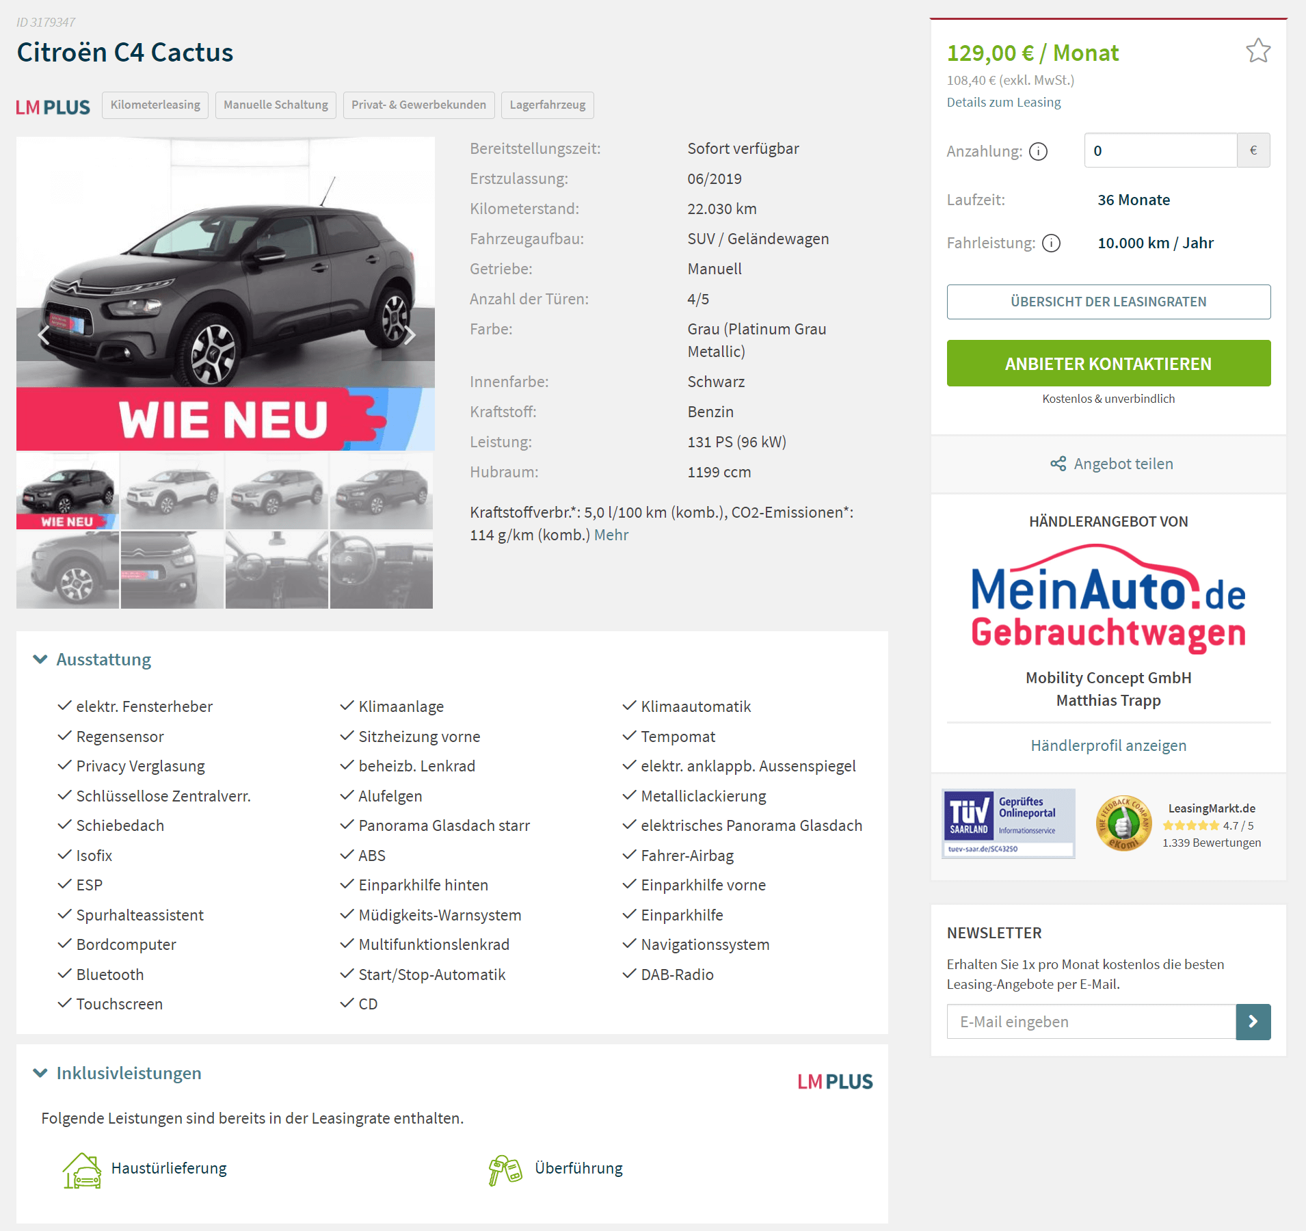
Task: Select the Lagerfahrzeug tag
Action: pyautogui.click(x=547, y=105)
